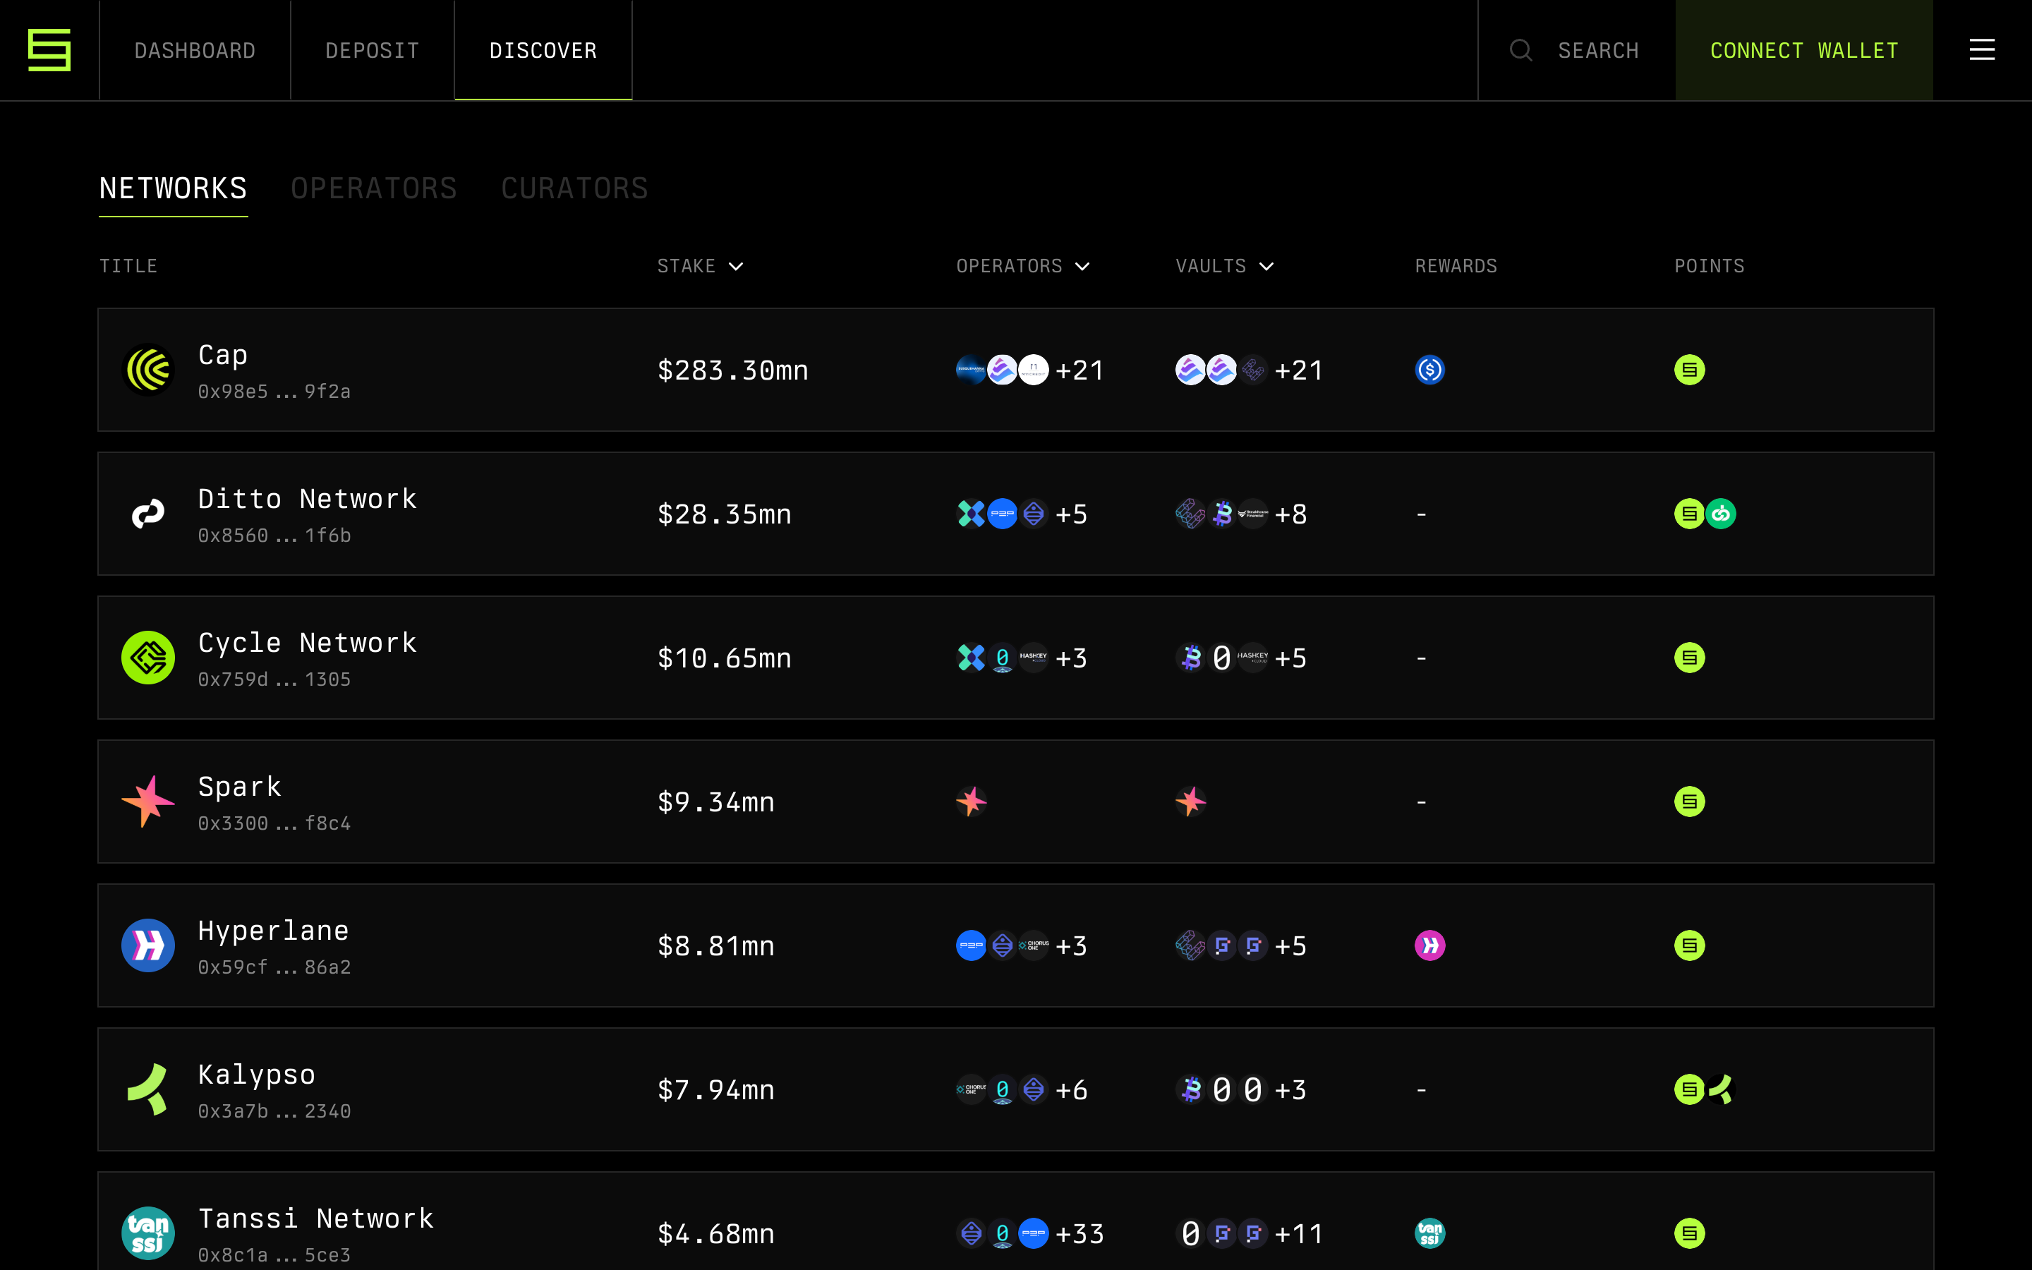This screenshot has width=2032, height=1270.
Task: Open the DASHBOARD nav item
Action: 195,50
